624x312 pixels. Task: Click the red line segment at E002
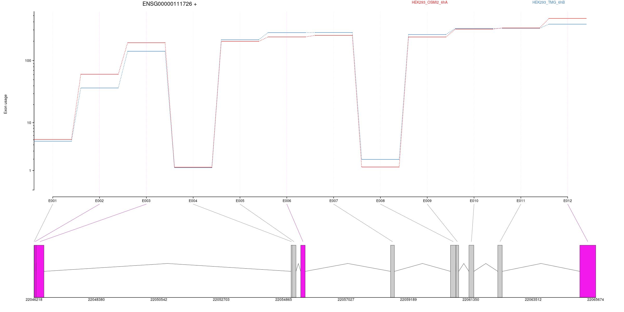point(99,74)
